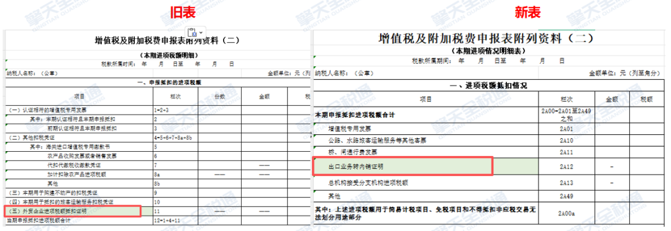
Task: Click the 税额 column header in new table
Action: tap(646, 99)
